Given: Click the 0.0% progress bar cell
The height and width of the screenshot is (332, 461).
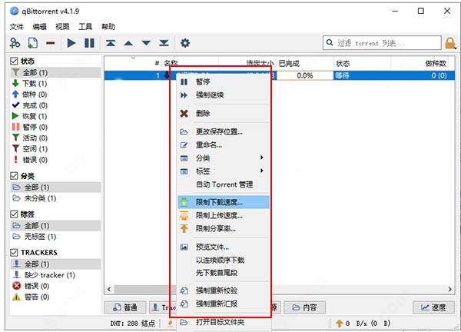Looking at the screenshot, I should 304,75.
